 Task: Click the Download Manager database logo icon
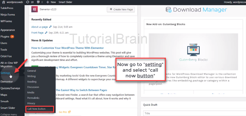coord(169,10)
